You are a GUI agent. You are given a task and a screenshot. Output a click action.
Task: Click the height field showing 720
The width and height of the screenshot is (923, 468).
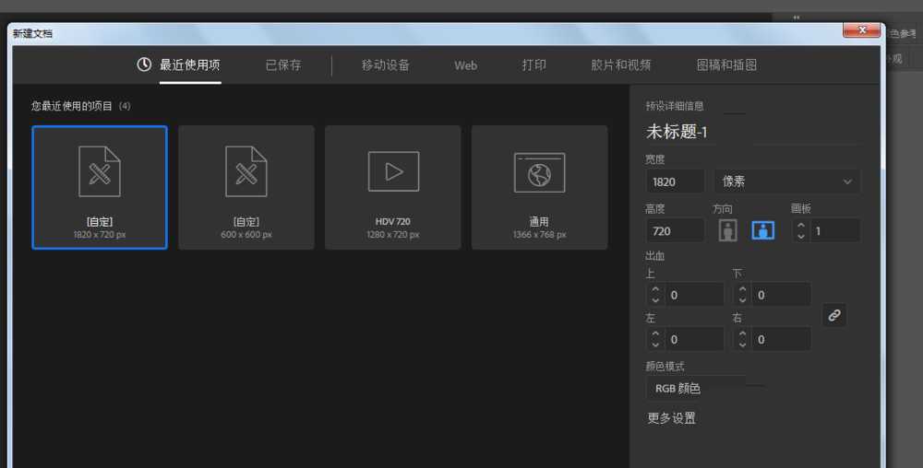(674, 231)
